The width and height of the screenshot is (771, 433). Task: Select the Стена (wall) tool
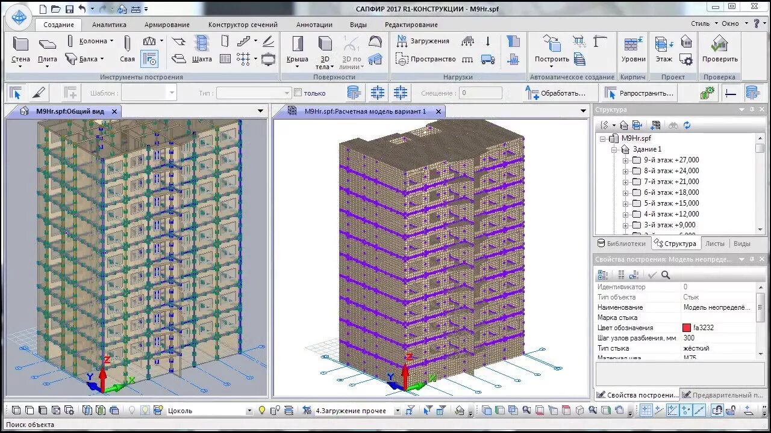20,50
